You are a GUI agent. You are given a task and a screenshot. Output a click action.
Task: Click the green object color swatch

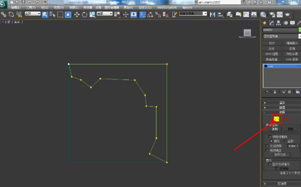click(x=300, y=30)
